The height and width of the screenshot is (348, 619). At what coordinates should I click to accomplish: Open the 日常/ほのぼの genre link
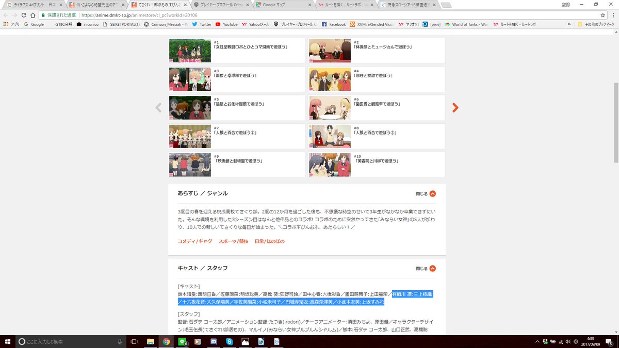click(x=269, y=241)
